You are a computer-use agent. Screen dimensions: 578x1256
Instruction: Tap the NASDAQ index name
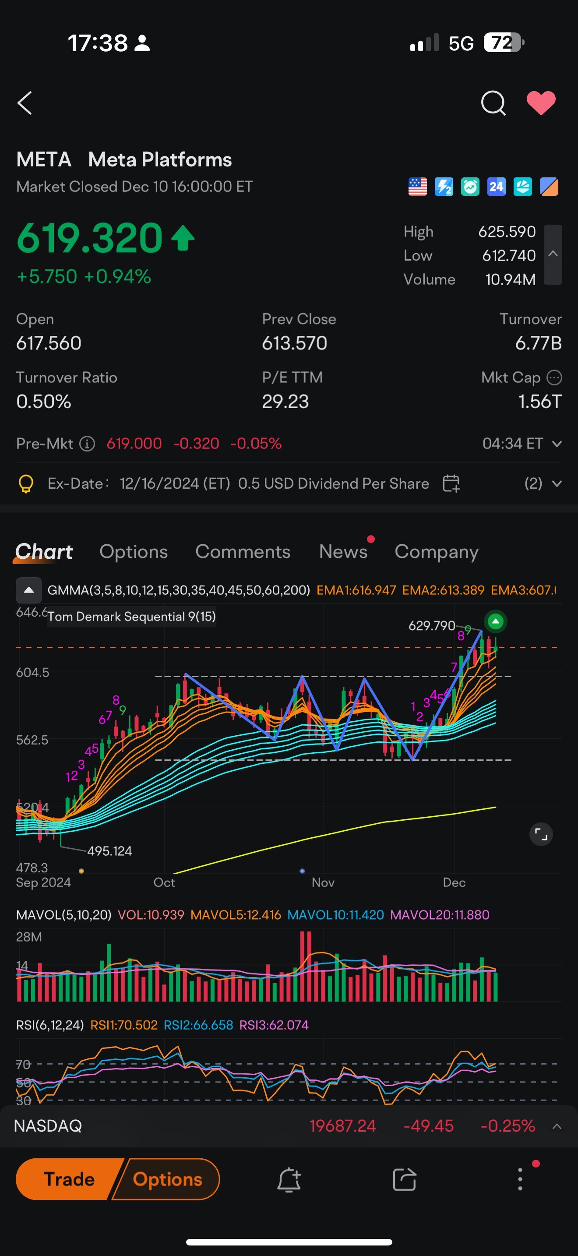coord(48,1126)
